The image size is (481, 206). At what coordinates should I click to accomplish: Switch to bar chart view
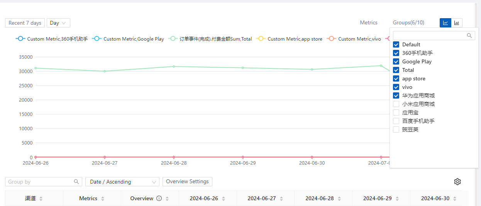pyautogui.click(x=457, y=23)
